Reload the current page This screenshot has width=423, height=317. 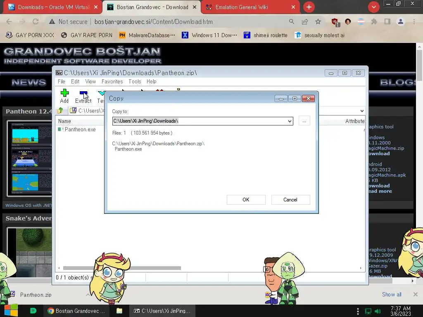click(x=36, y=21)
